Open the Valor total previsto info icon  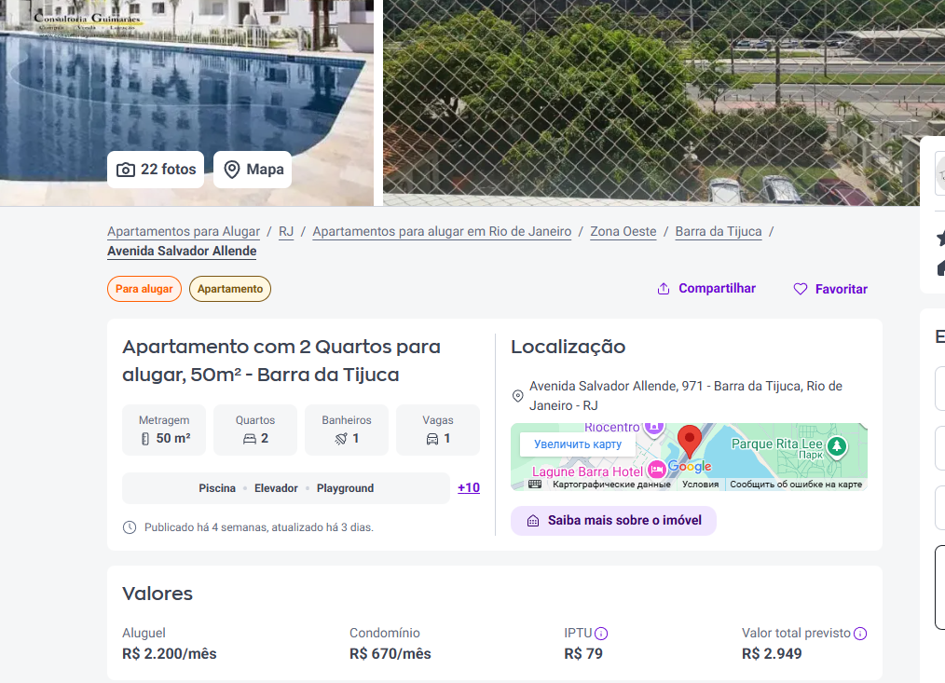point(860,634)
